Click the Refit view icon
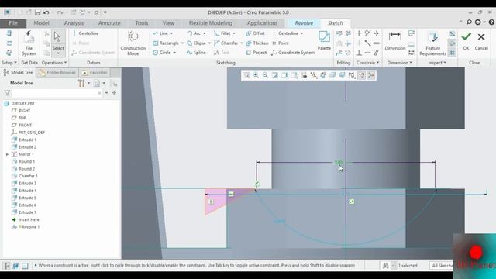 click(246, 75)
